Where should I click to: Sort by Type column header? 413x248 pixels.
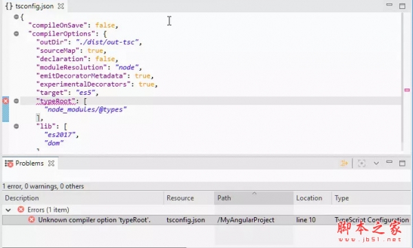click(x=372, y=198)
